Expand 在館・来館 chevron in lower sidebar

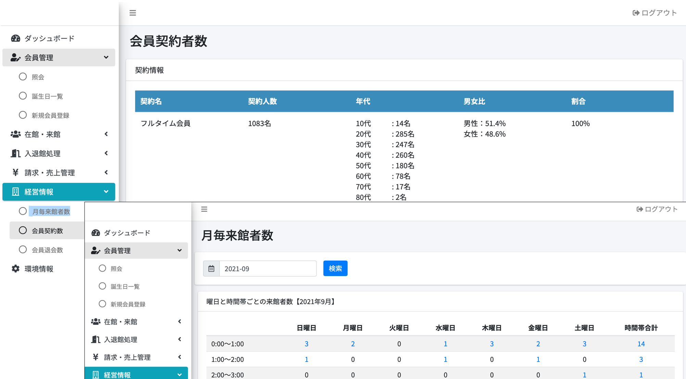(180, 322)
